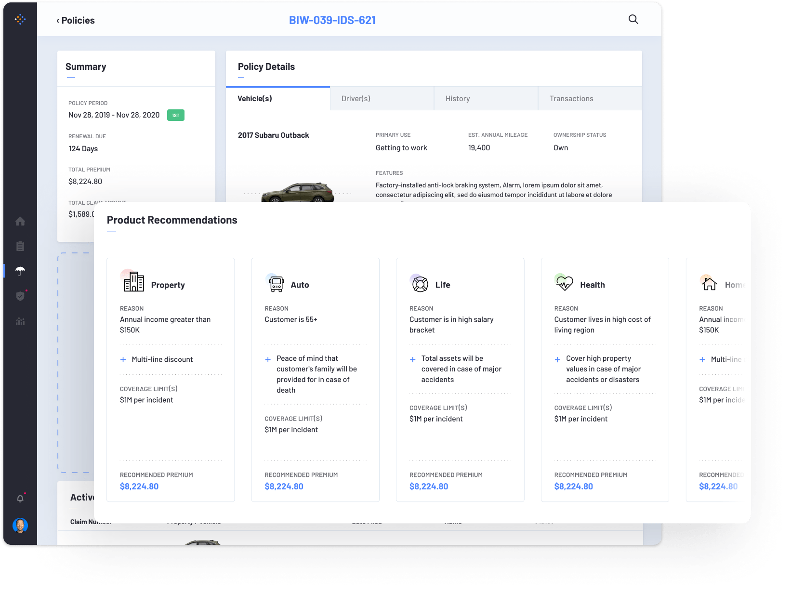Click Property coverage limit $1M per incident
This screenshot has height=593, width=791.
(146, 400)
